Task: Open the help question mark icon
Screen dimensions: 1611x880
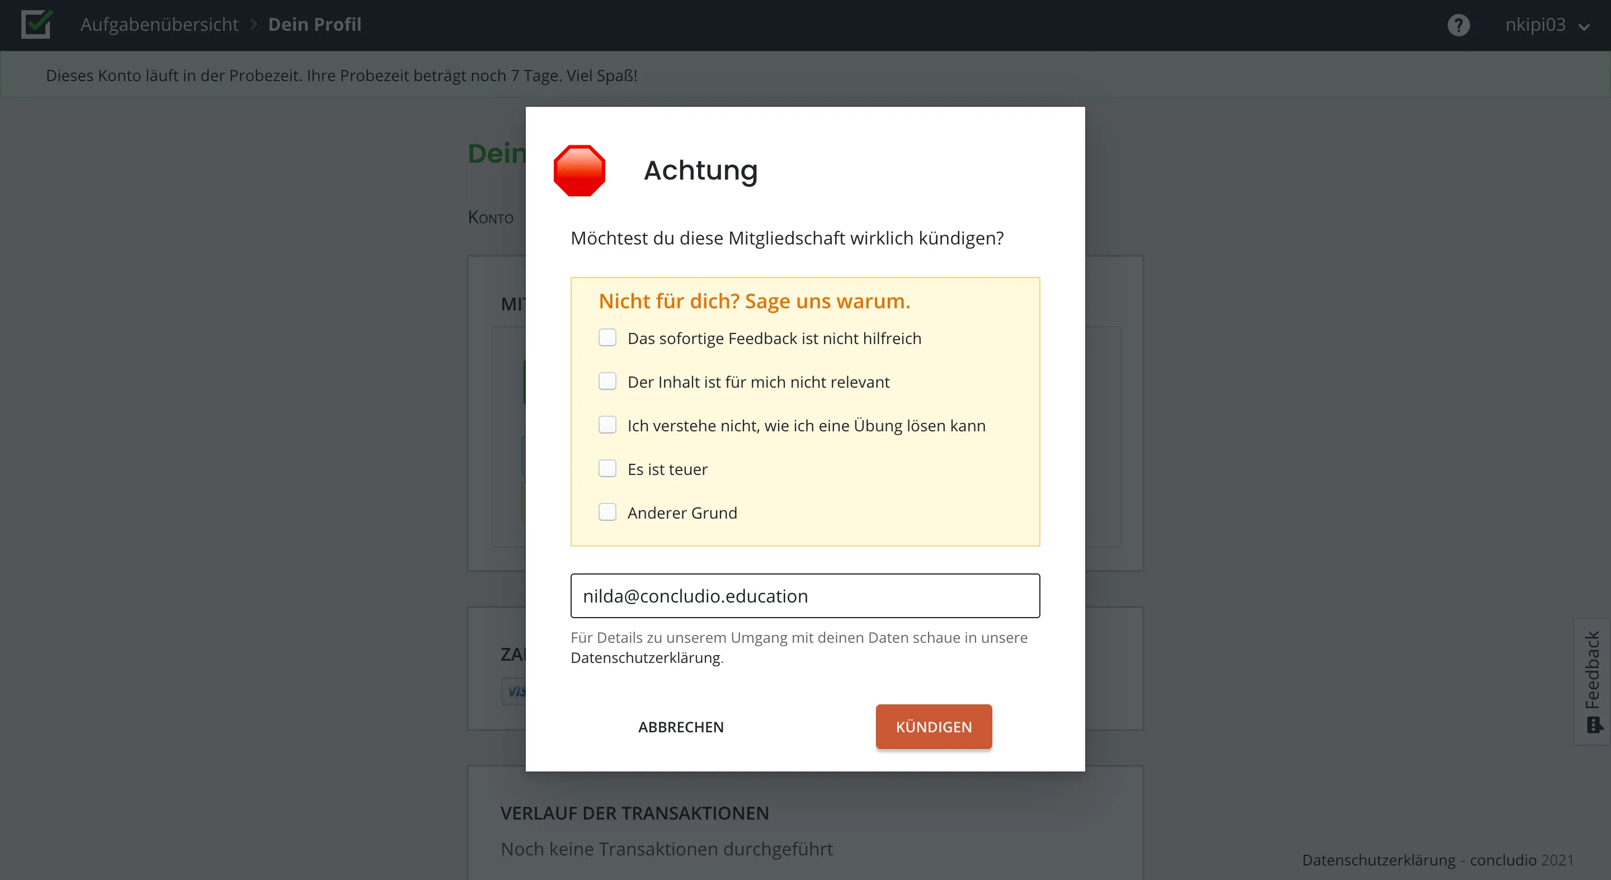Action: tap(1458, 25)
